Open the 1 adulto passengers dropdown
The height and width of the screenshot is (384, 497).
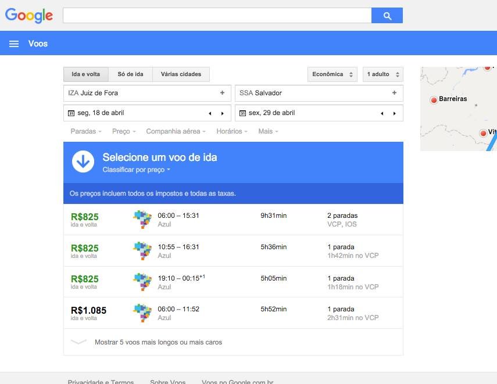pos(382,74)
